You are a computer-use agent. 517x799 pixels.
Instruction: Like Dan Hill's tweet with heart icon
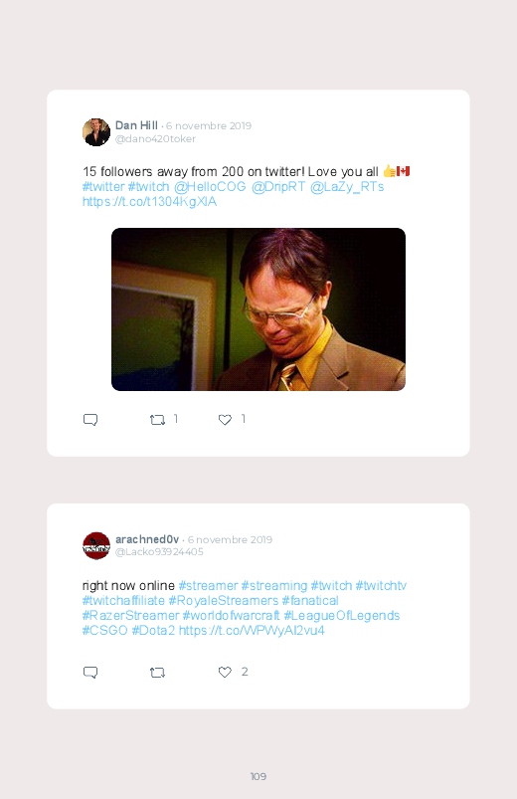pos(225,419)
